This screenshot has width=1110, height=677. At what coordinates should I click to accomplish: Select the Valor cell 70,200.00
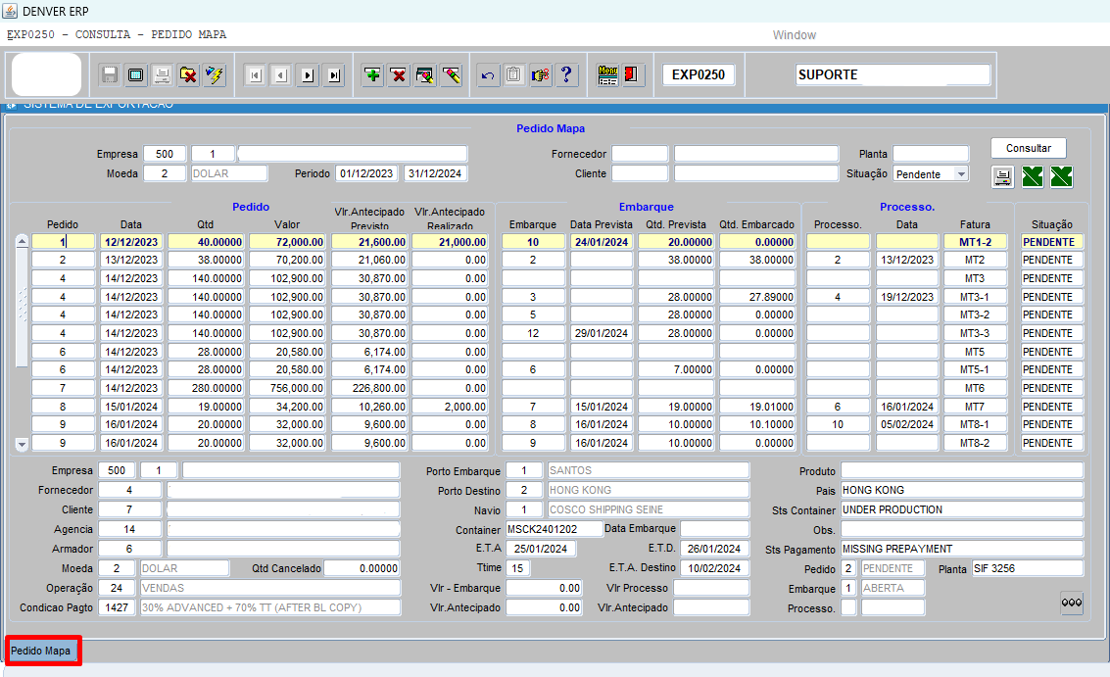287,260
